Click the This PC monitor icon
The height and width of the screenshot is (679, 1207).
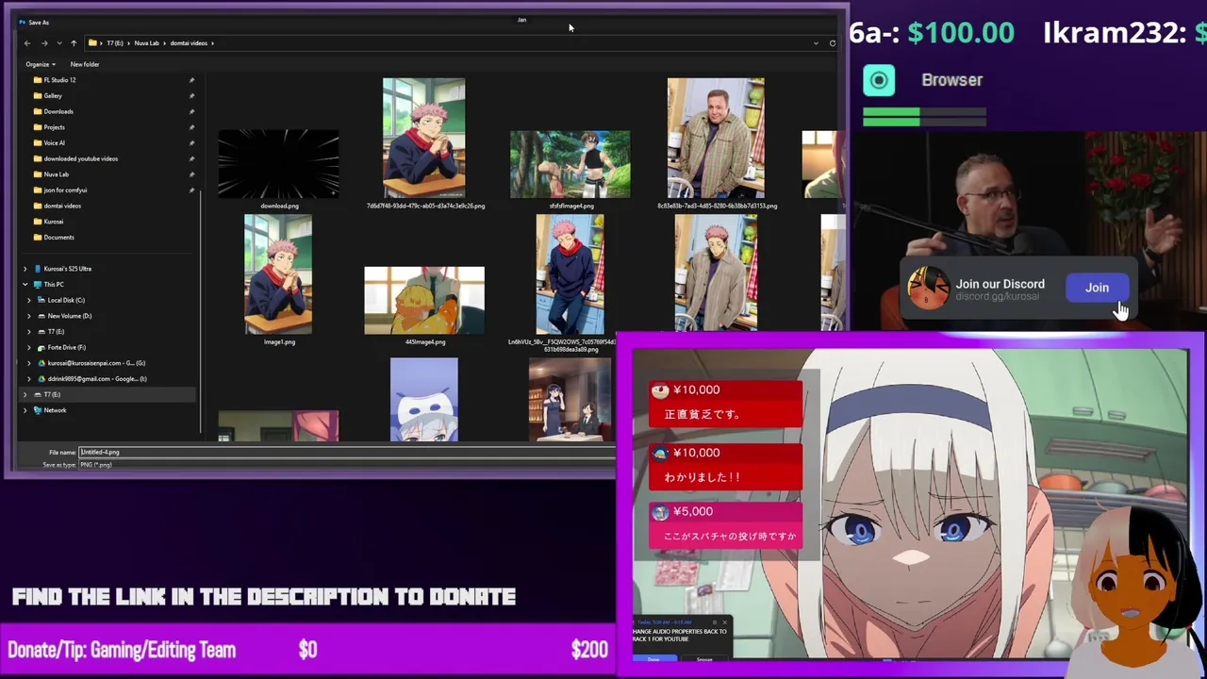pyautogui.click(x=37, y=284)
